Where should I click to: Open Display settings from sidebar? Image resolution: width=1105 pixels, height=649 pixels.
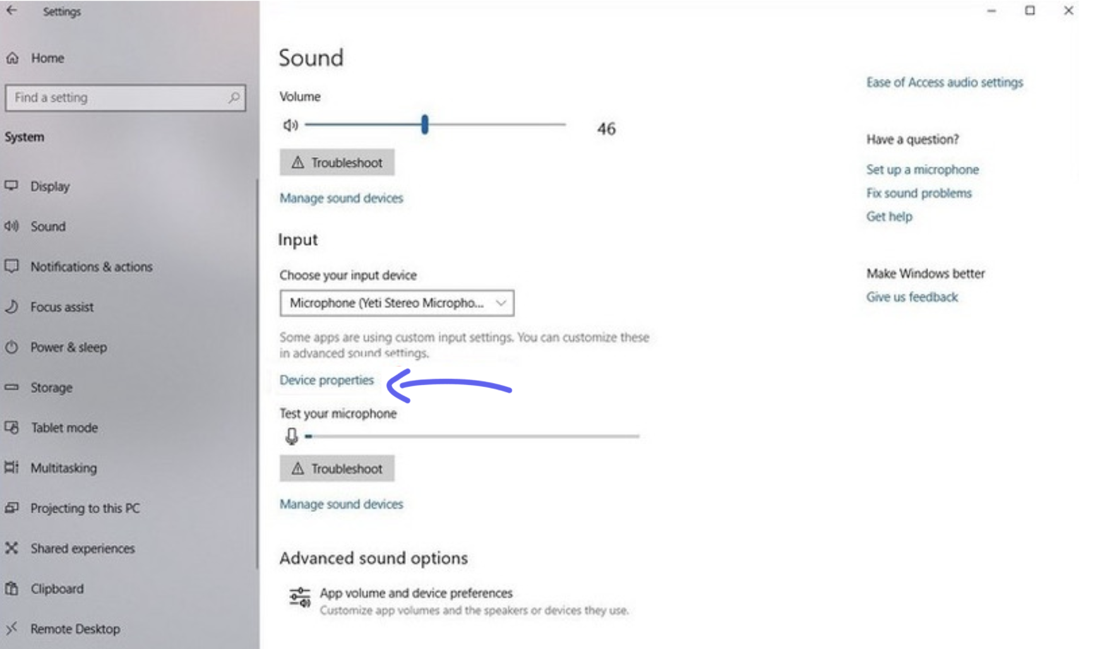point(51,186)
